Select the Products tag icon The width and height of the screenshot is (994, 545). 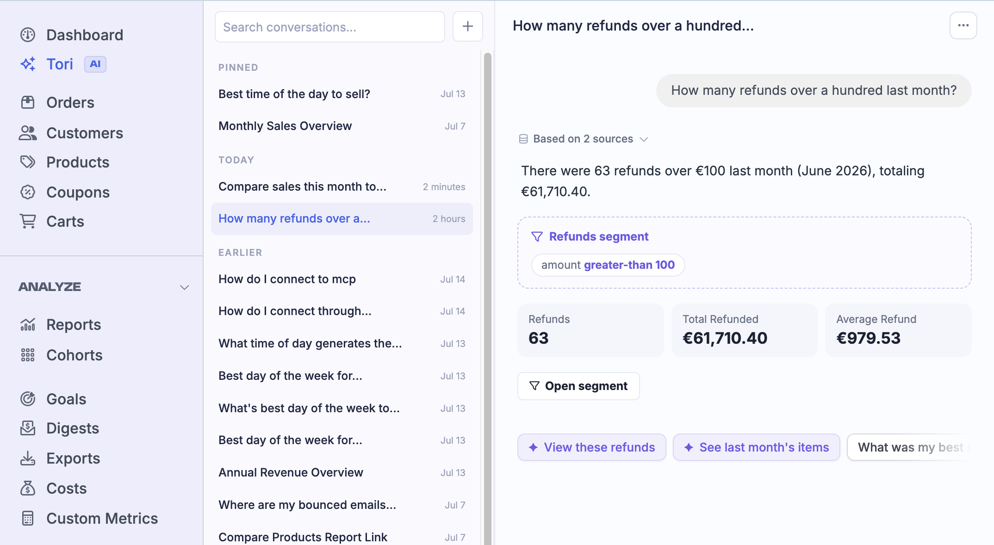[28, 162]
